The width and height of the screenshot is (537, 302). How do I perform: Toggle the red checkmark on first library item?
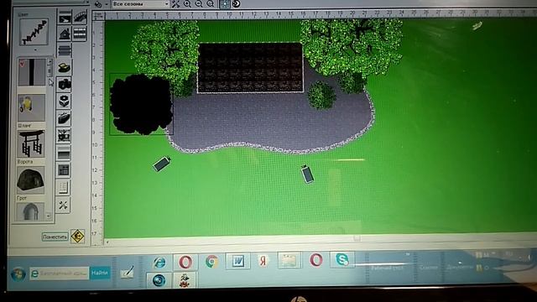pos(23,64)
